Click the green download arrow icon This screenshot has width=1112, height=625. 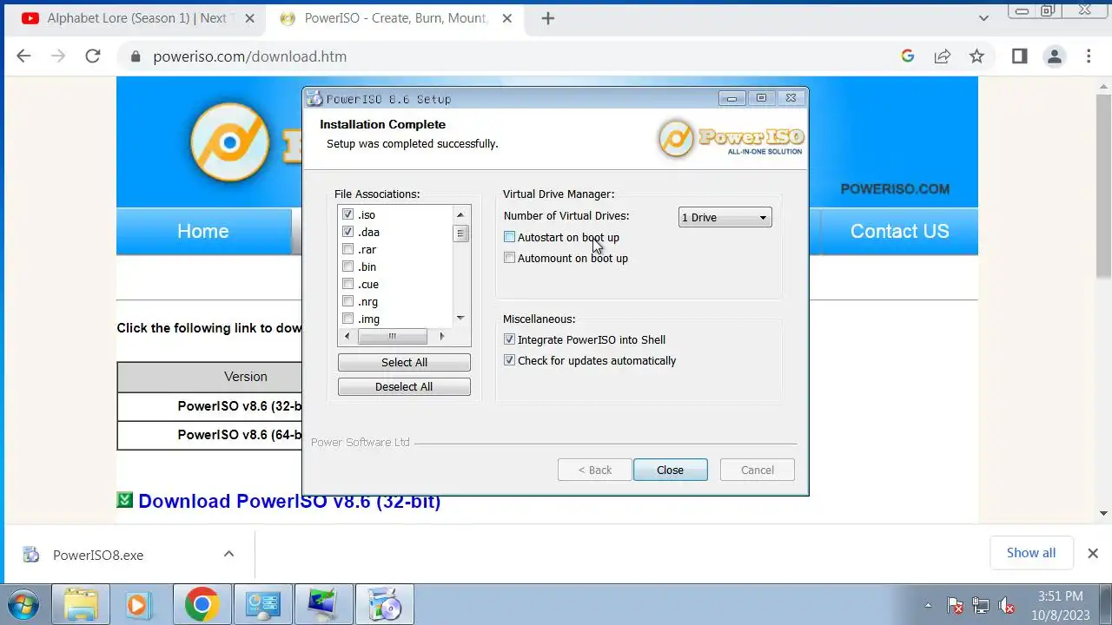125,500
